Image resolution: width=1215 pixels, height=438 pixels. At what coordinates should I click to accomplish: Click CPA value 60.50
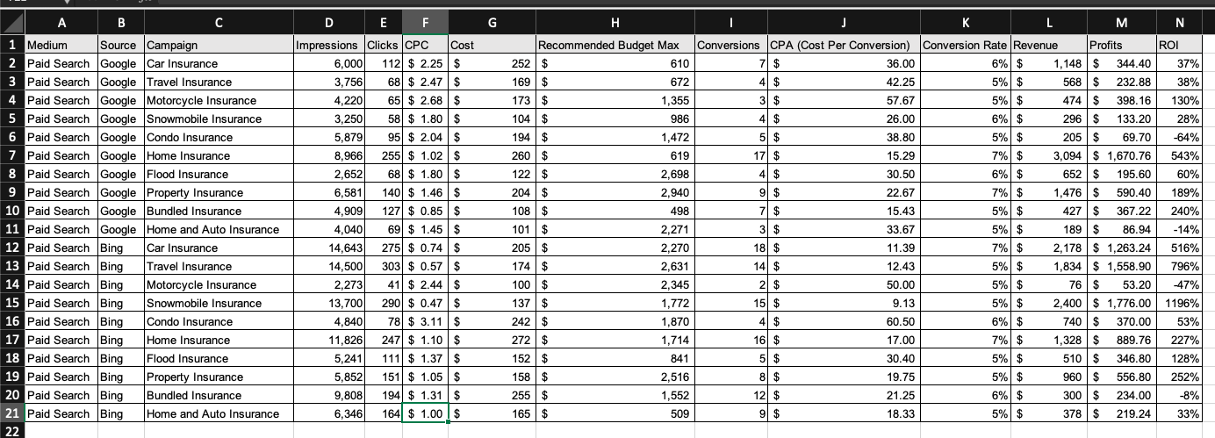(x=844, y=321)
